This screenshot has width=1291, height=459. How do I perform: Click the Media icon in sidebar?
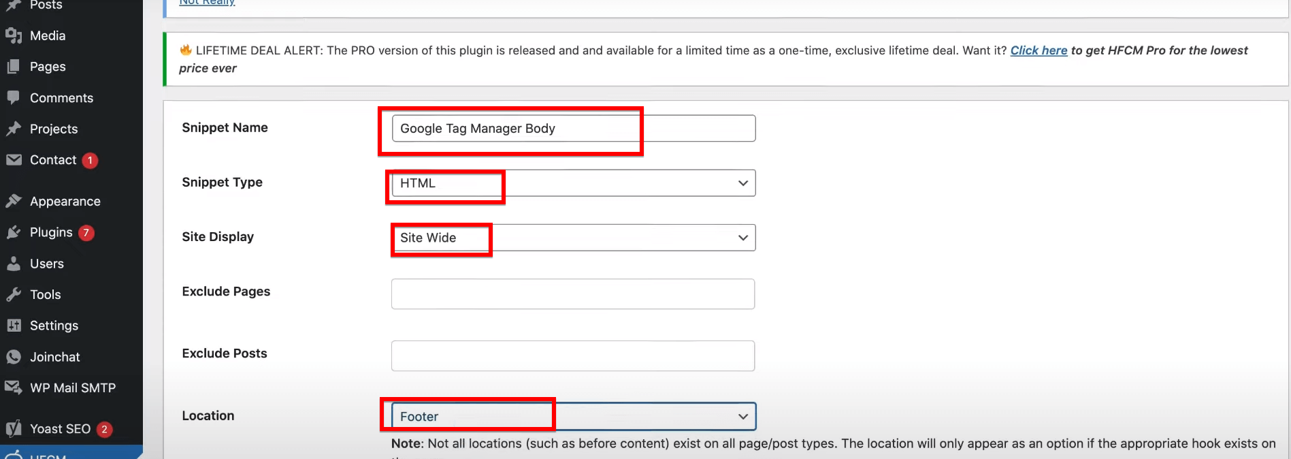[x=14, y=35]
